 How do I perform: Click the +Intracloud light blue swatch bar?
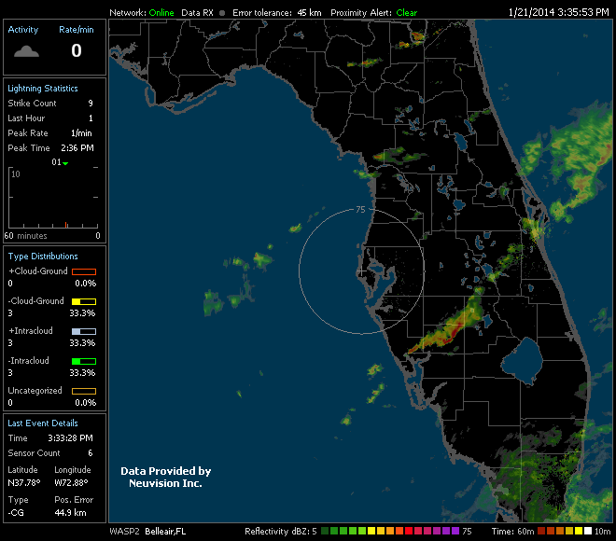pos(84,331)
